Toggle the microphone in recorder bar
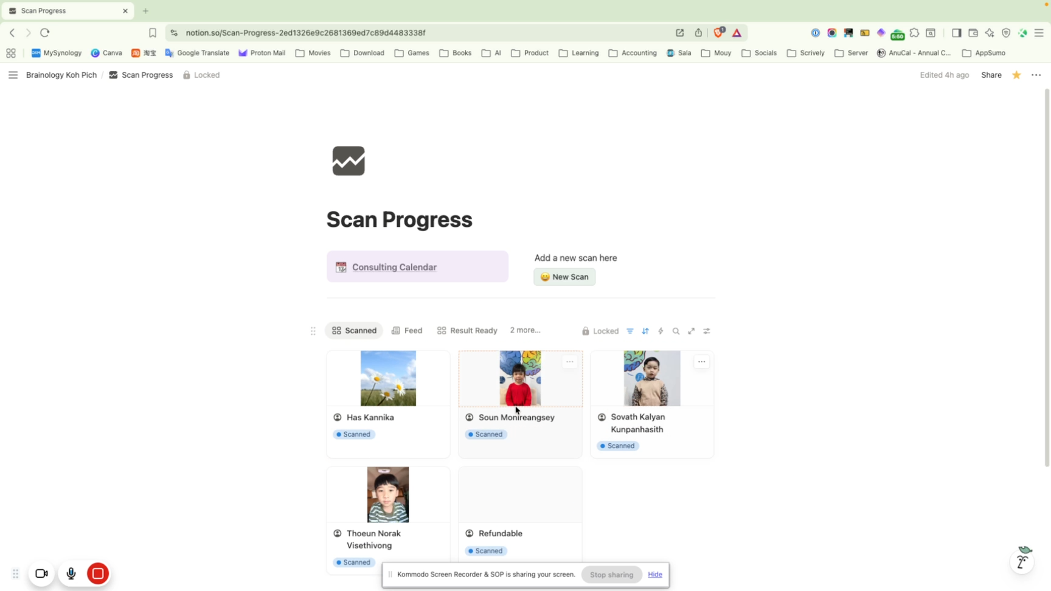Image resolution: width=1051 pixels, height=591 pixels. 71,573
